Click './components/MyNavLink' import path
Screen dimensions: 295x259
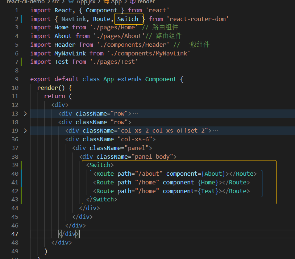point(149,53)
